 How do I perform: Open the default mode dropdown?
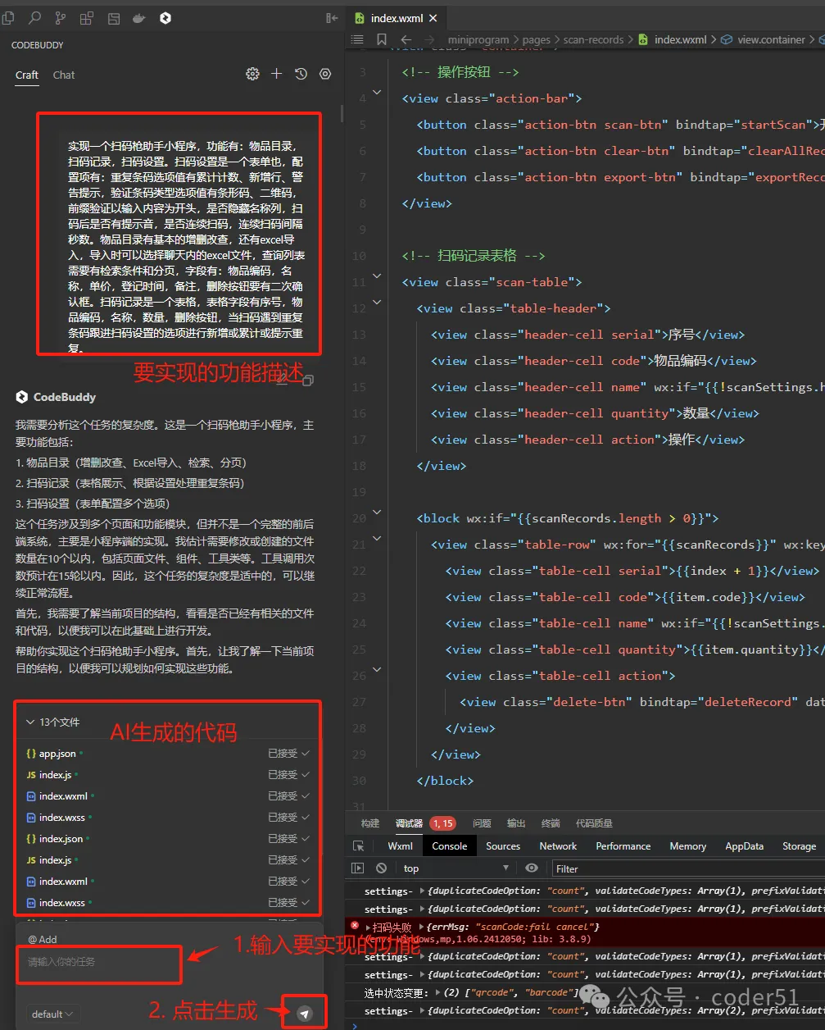pyautogui.click(x=52, y=1014)
